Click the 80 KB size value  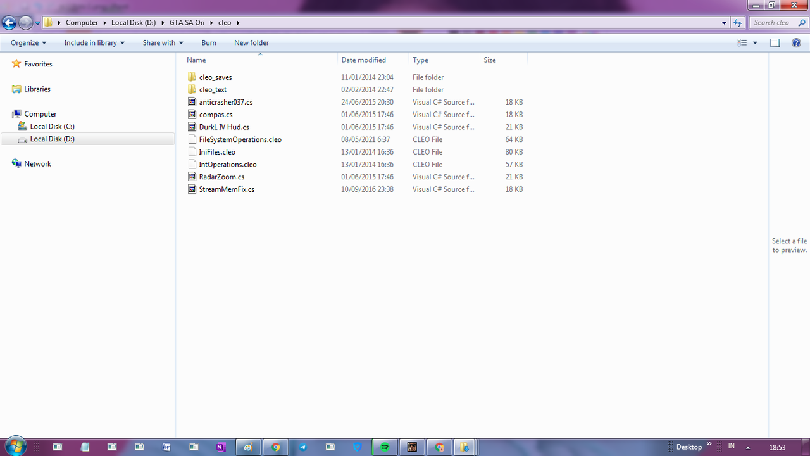tap(514, 152)
